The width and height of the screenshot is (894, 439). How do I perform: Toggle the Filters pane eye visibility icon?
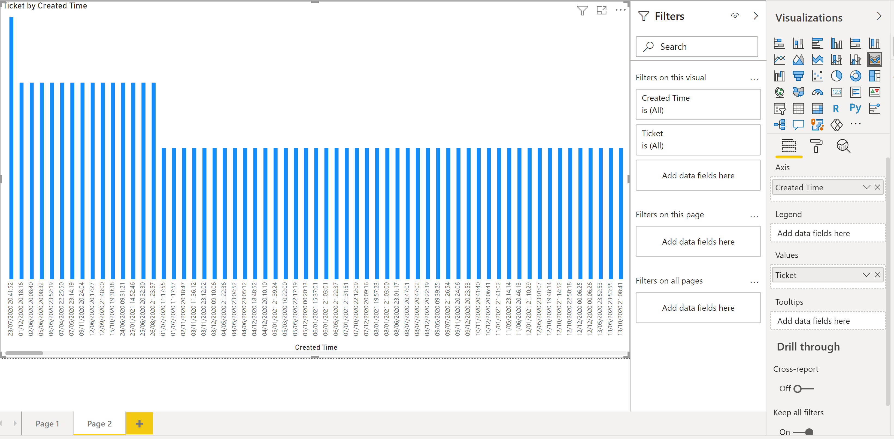coord(735,16)
